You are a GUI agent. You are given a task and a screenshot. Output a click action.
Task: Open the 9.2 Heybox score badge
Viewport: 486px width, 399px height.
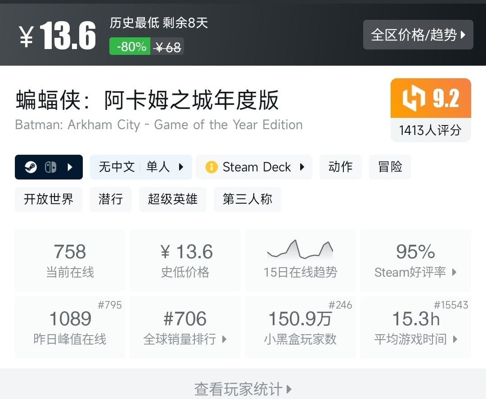(431, 98)
